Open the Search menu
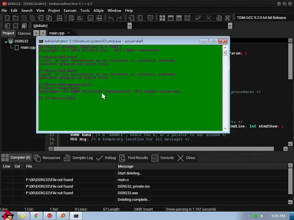This screenshot has width=294, height=220. click(x=27, y=11)
